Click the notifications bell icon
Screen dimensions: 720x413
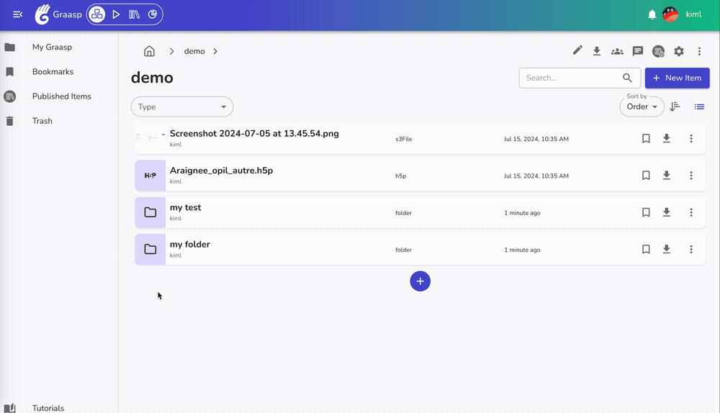(x=652, y=14)
